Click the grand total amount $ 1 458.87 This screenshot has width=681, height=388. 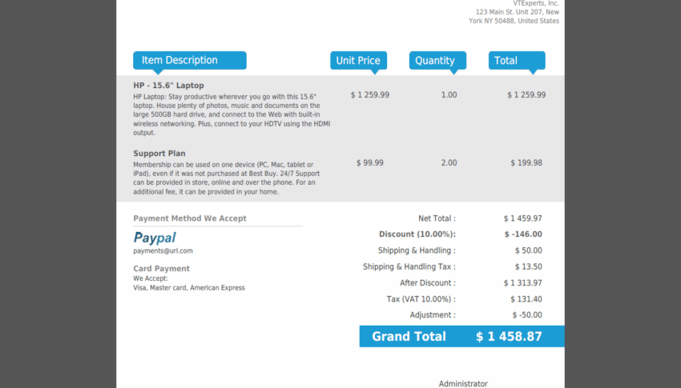click(509, 337)
